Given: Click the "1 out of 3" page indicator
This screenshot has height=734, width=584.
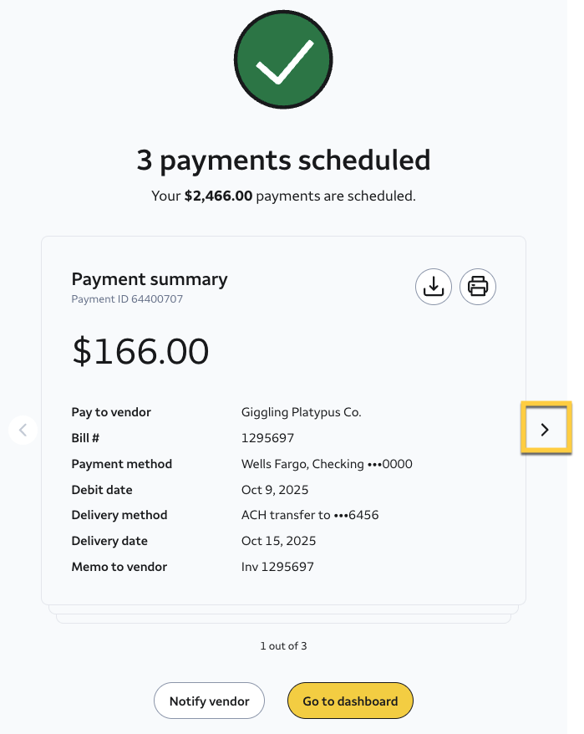Looking at the screenshot, I should coord(283,645).
